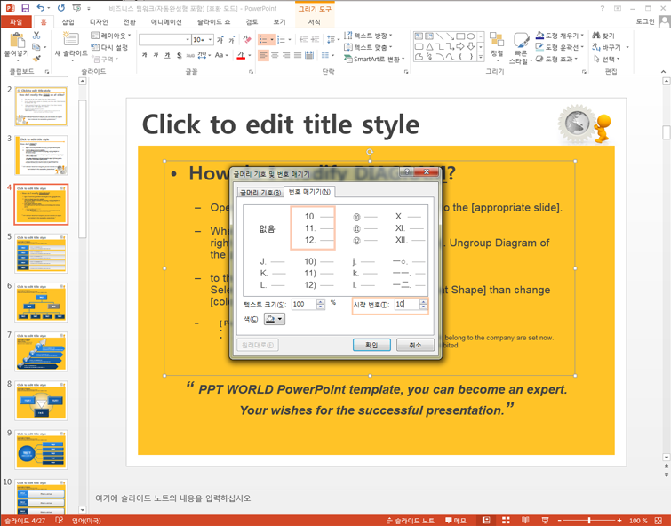The image size is (671, 526).
Task: Click the Cut scissors icon
Action: click(36, 36)
